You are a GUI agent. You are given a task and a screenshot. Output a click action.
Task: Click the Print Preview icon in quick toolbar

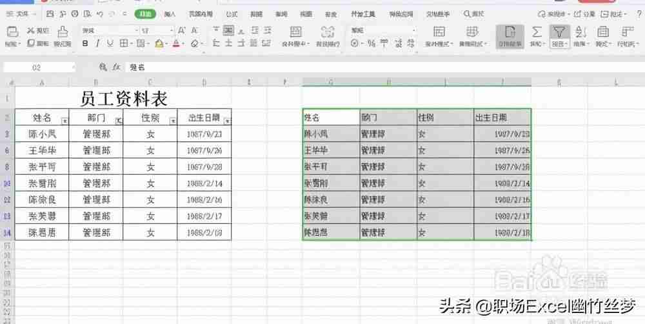pos(87,14)
